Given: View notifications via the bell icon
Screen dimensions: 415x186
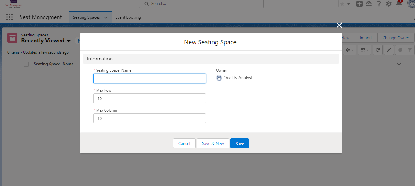Looking at the screenshot, I should (x=399, y=4).
